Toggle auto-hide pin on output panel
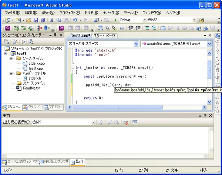 (x=205, y=116)
